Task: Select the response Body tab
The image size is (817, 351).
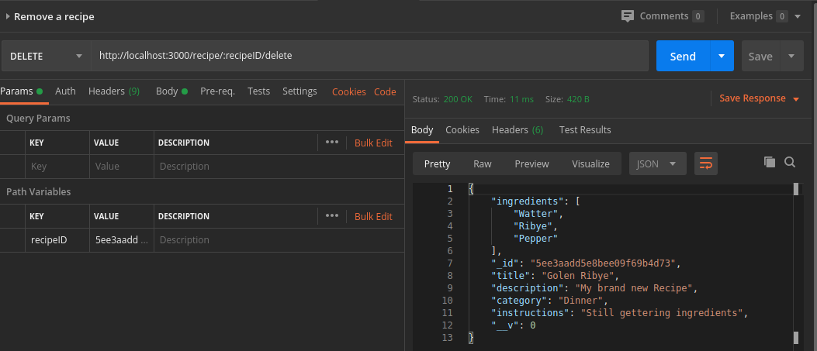Action: [x=422, y=130]
